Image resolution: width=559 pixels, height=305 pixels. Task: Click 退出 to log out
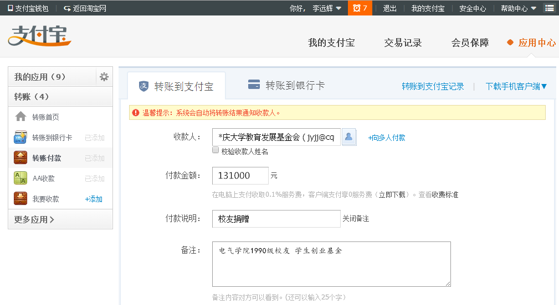(389, 8)
